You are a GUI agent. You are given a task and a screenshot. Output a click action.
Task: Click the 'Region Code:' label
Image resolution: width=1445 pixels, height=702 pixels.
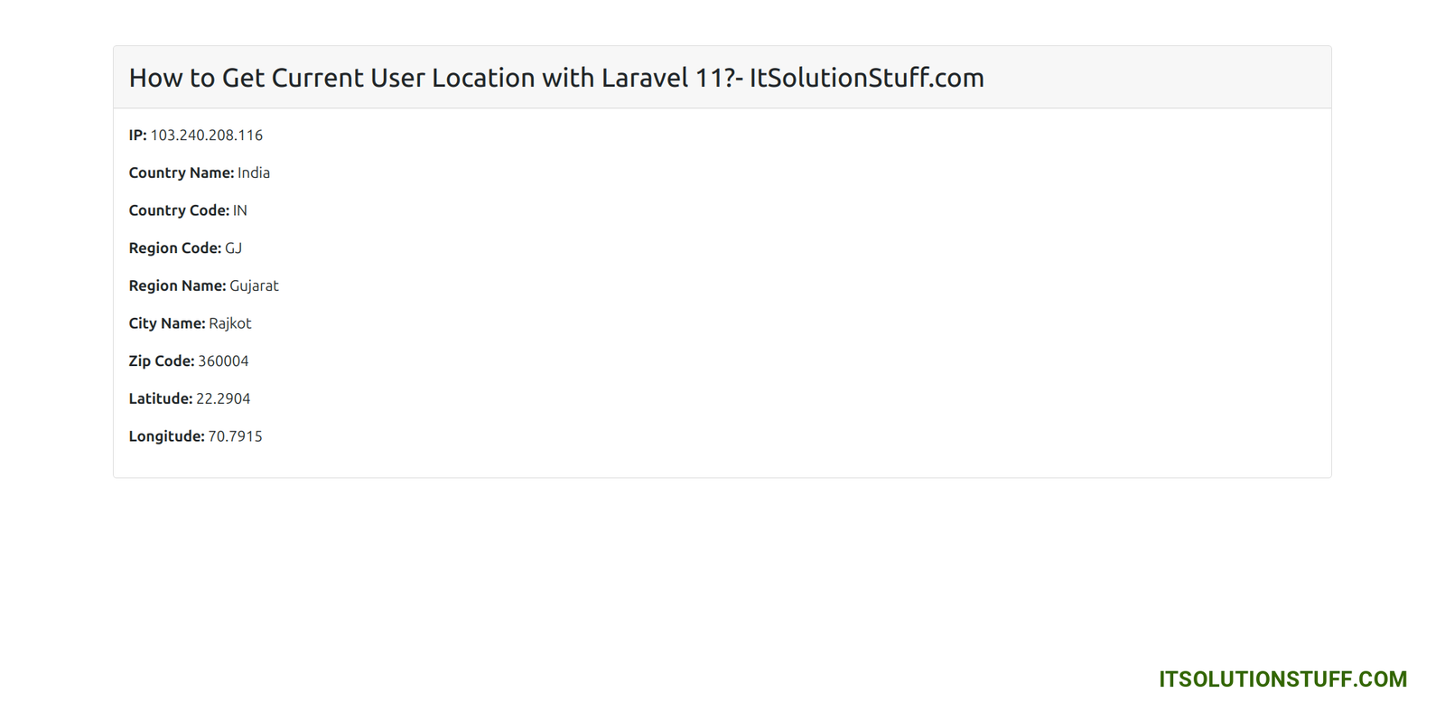[174, 248]
